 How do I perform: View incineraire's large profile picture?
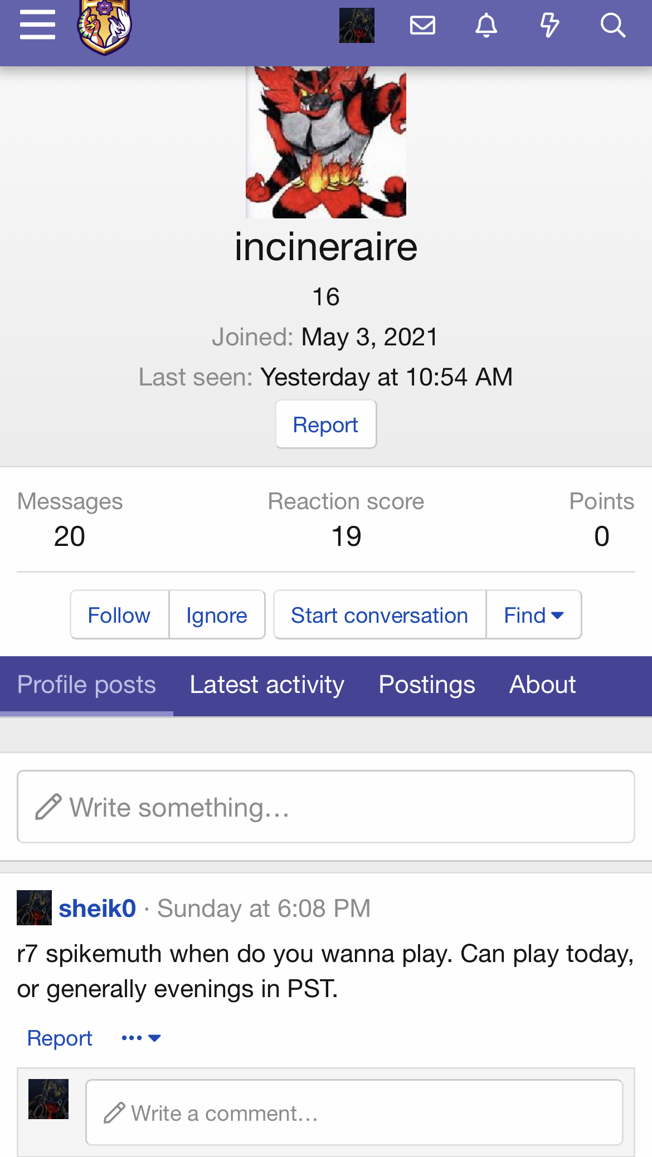point(326,142)
